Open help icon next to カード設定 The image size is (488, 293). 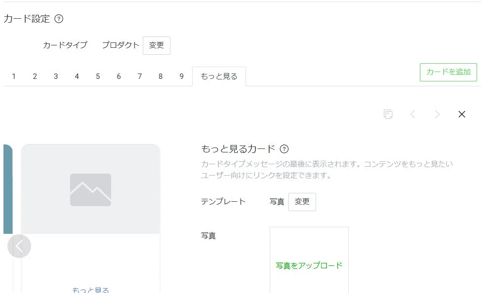(59, 19)
